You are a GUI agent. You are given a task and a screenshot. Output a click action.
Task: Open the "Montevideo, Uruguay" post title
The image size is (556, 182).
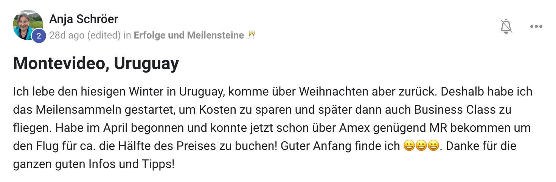tap(96, 64)
